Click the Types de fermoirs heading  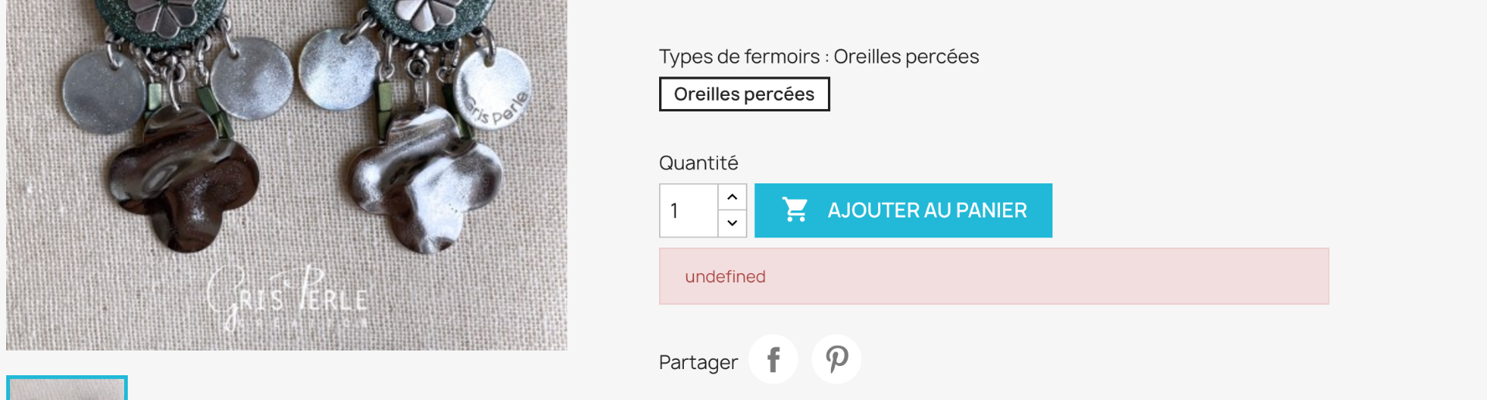click(x=819, y=56)
